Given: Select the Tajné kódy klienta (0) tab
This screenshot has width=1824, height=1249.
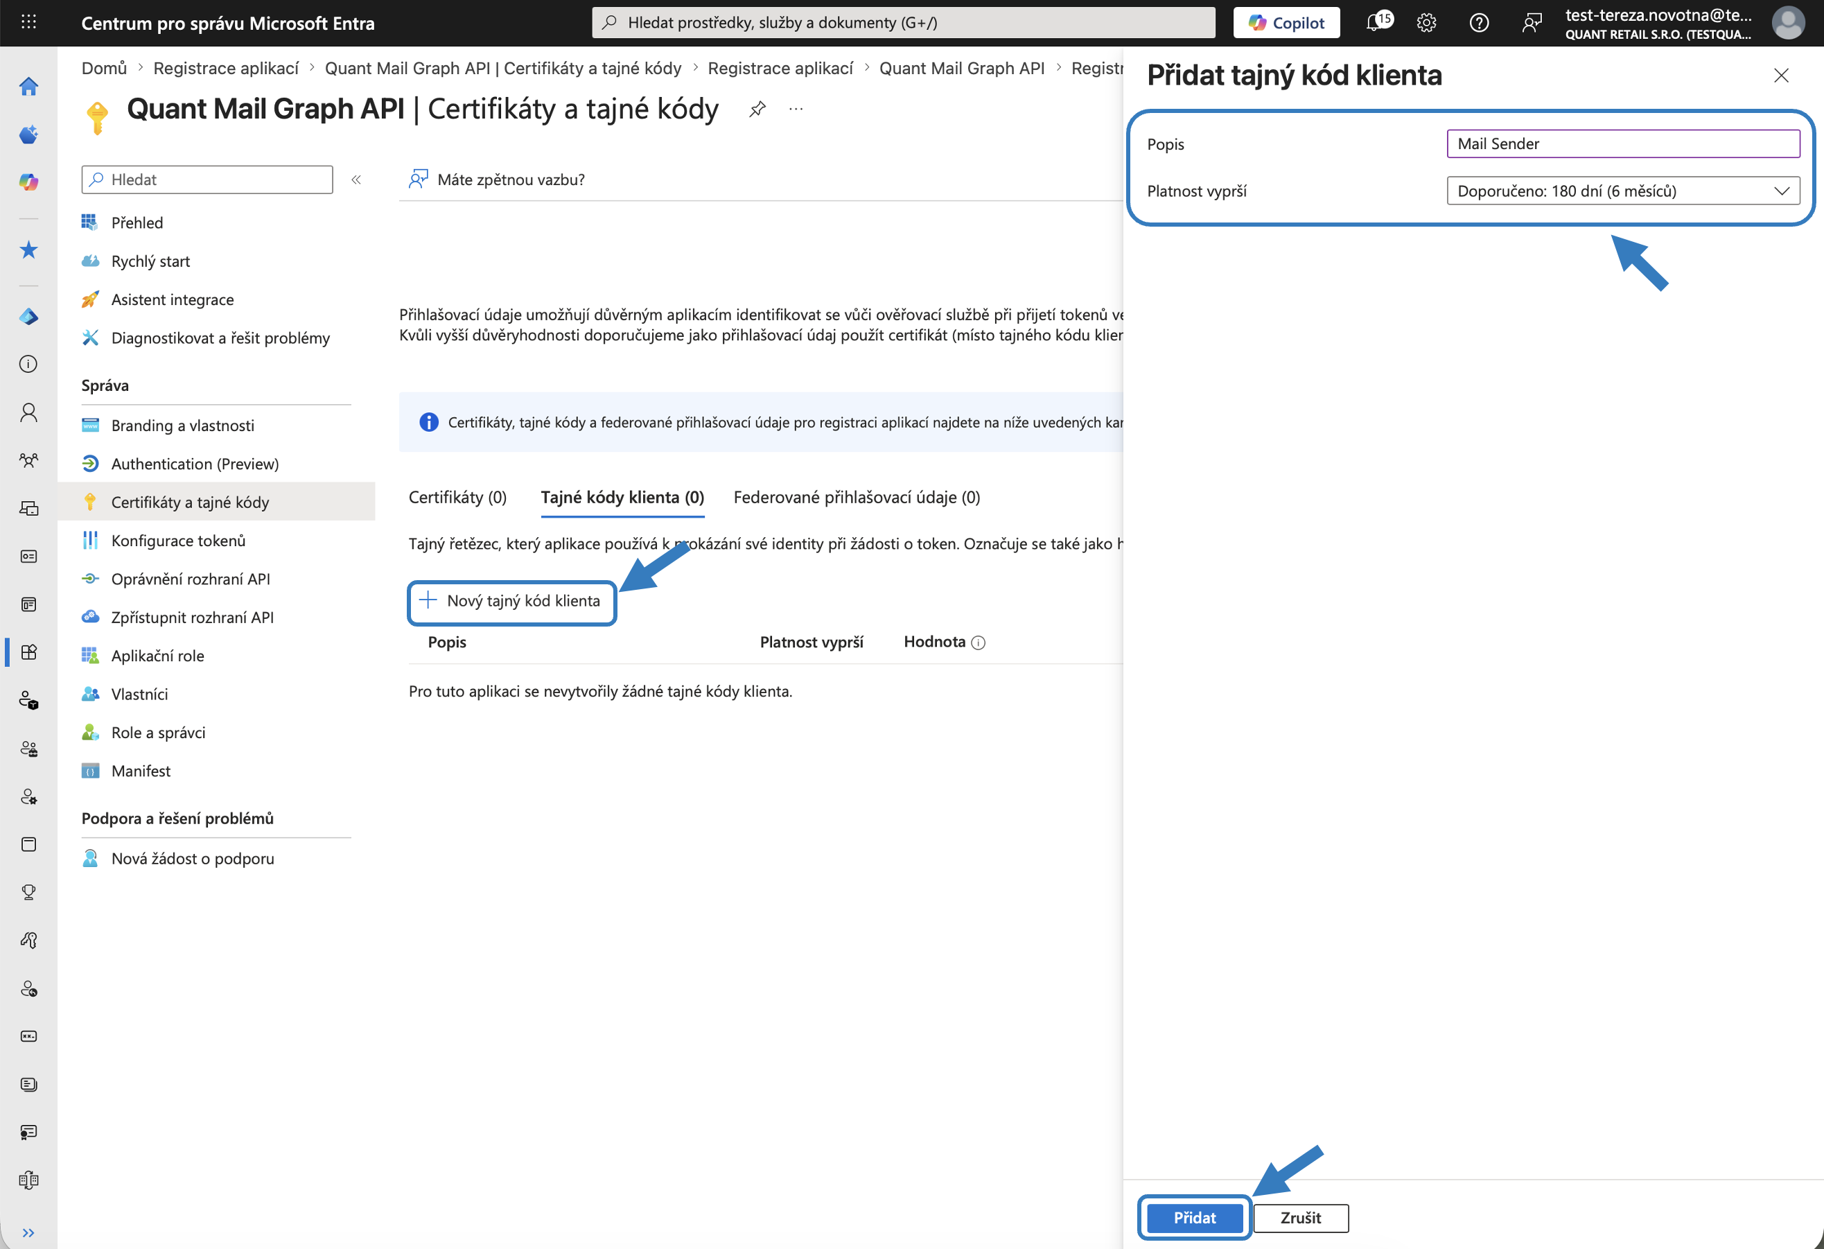Looking at the screenshot, I should (622, 498).
